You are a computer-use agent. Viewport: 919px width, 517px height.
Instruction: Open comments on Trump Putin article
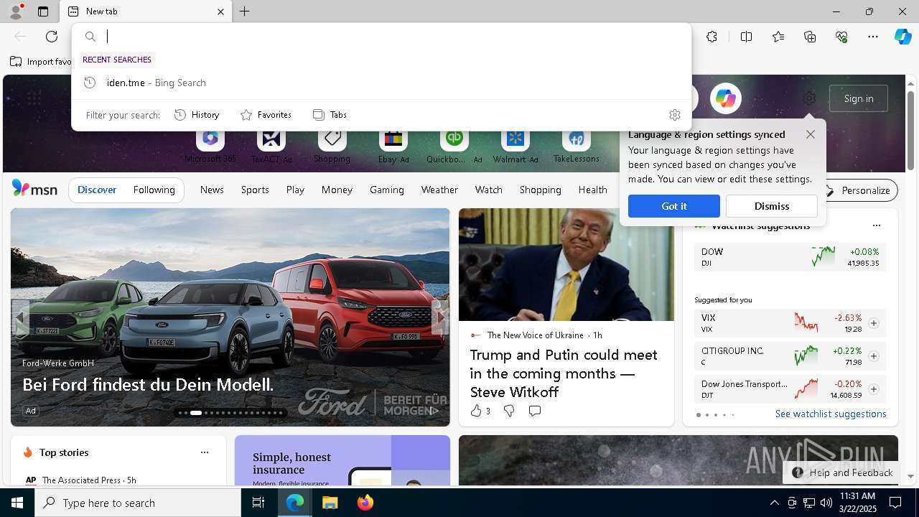click(535, 411)
